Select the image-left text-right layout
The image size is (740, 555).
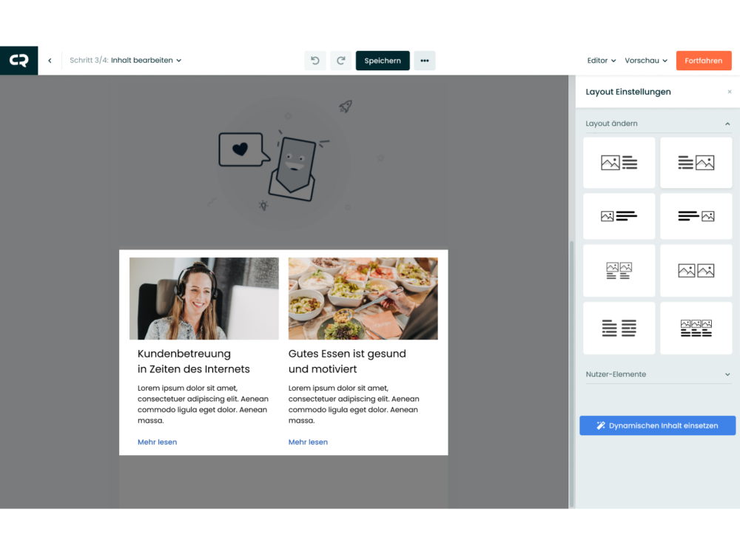[x=619, y=163]
